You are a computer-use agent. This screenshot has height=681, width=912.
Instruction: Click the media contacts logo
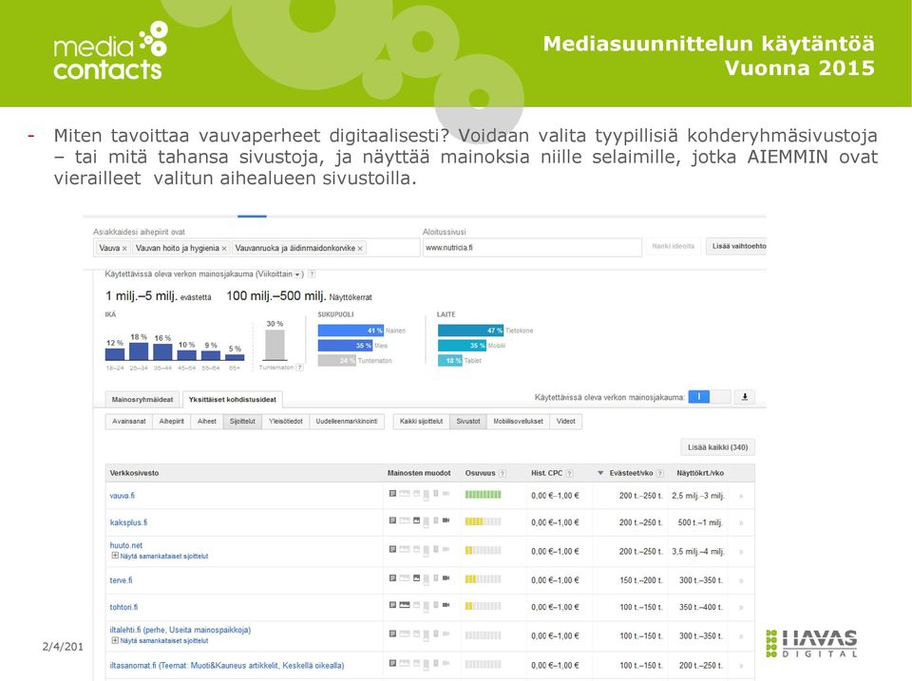click(110, 51)
